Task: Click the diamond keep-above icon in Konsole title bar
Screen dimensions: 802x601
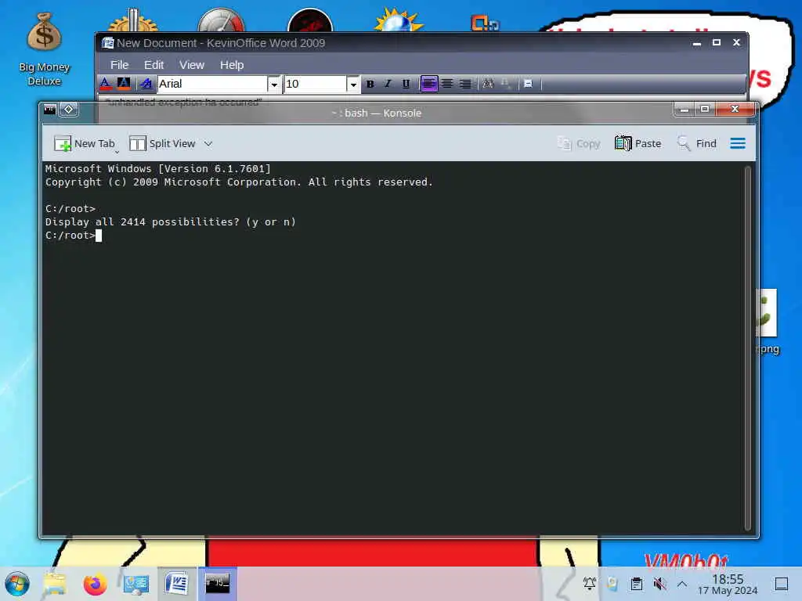Action: tap(69, 110)
